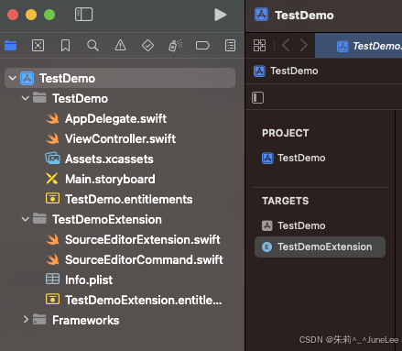This screenshot has width=402, height=351.
Task: Go forward in editor history
Action: pyautogui.click(x=304, y=46)
